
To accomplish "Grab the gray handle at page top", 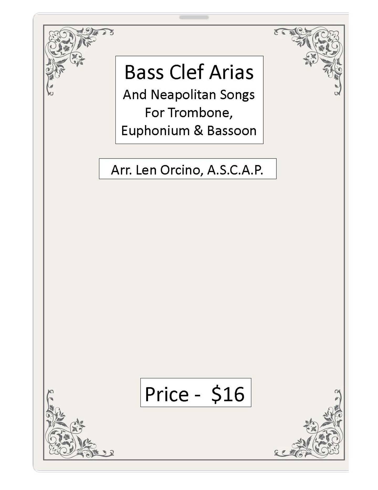I will pyautogui.click(x=194, y=17).
